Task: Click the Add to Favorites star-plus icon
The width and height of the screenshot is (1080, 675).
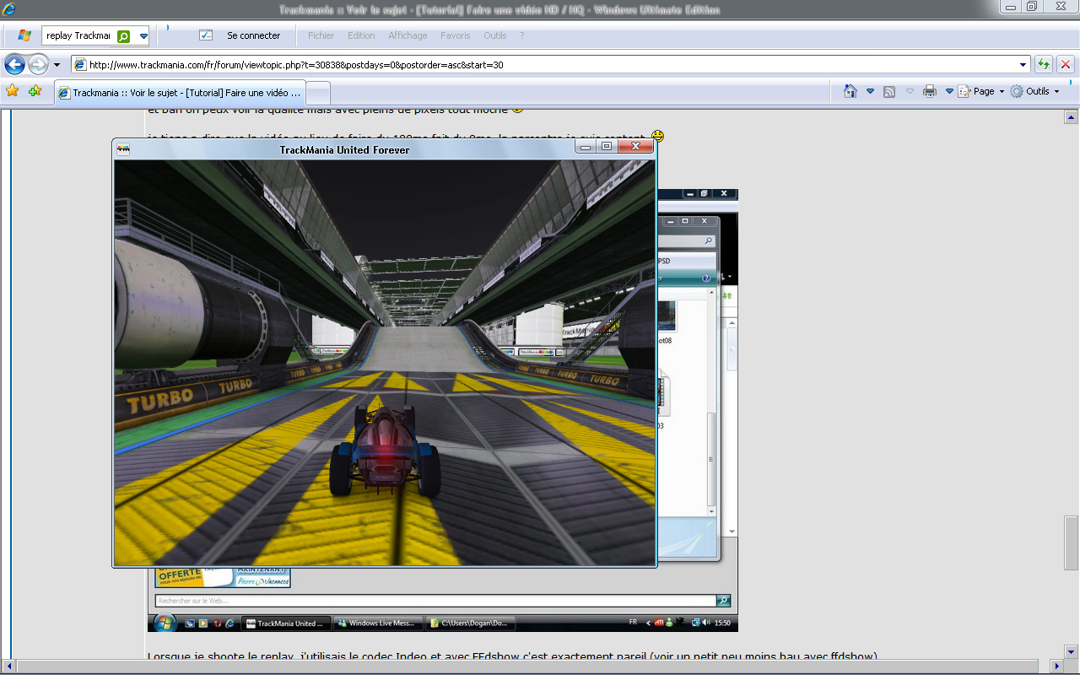Action: [x=35, y=90]
